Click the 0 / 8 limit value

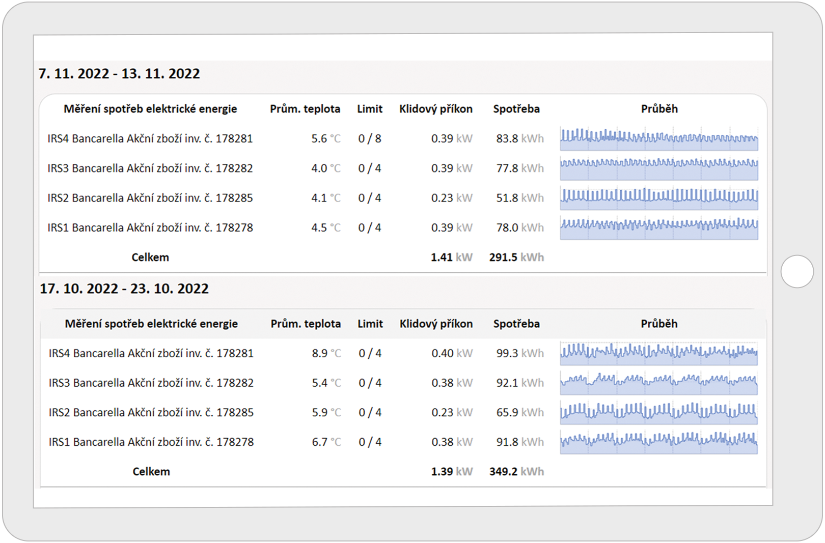coord(370,138)
